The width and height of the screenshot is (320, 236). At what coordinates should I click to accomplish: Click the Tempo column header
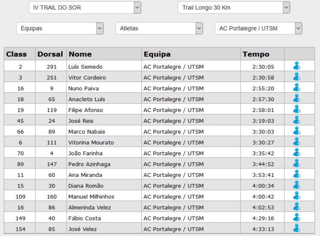coord(256,54)
